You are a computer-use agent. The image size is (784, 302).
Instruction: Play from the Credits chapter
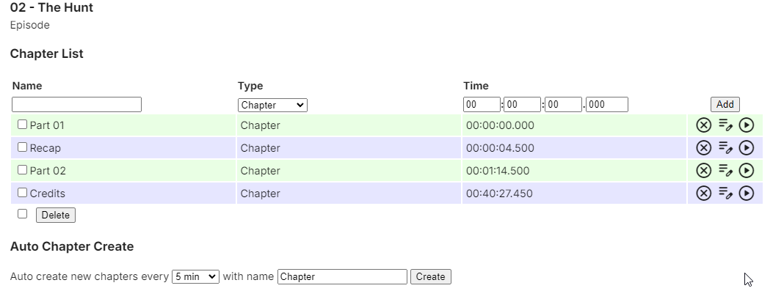[x=747, y=194]
